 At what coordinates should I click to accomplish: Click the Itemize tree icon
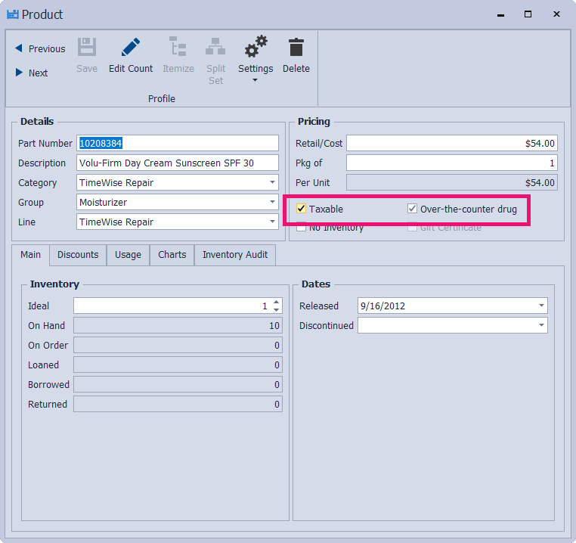coord(178,46)
